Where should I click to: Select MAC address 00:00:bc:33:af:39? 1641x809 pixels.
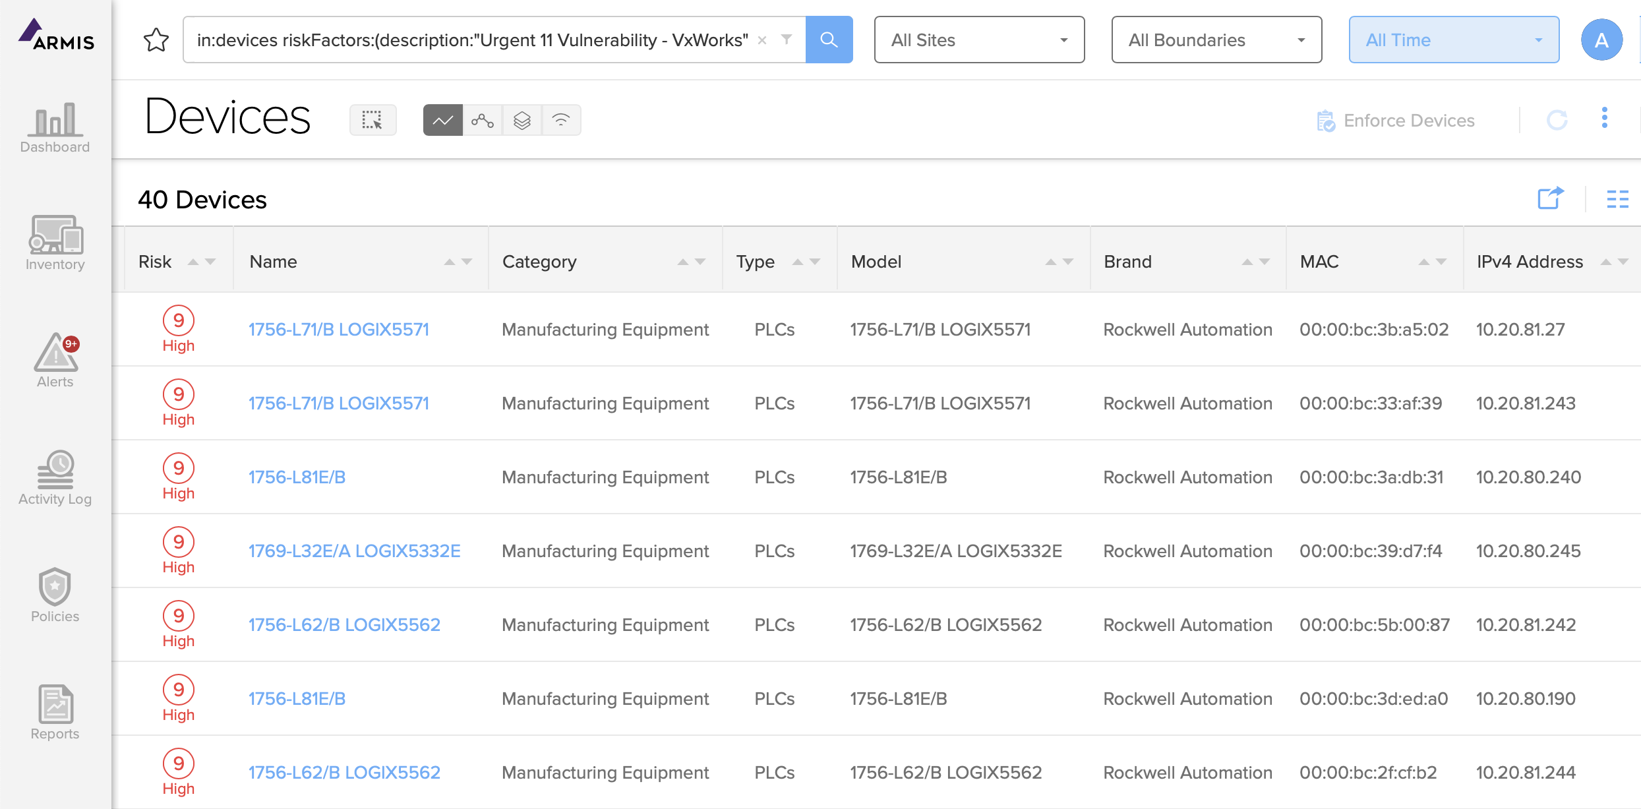[1371, 404]
